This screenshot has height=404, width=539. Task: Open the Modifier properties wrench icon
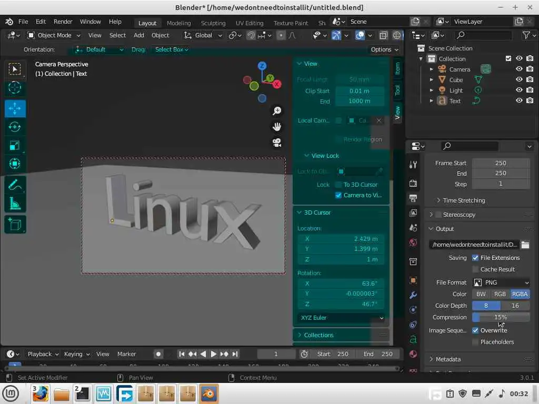coord(413,295)
